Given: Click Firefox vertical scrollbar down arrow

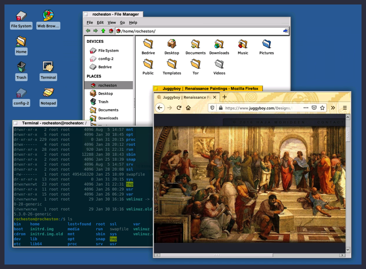Looking at the screenshot, I should (x=348, y=249).
